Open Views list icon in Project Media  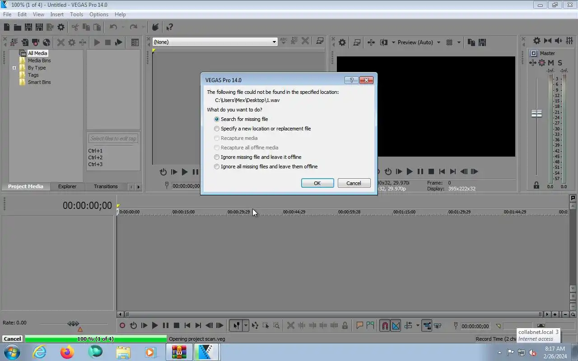[135, 42]
